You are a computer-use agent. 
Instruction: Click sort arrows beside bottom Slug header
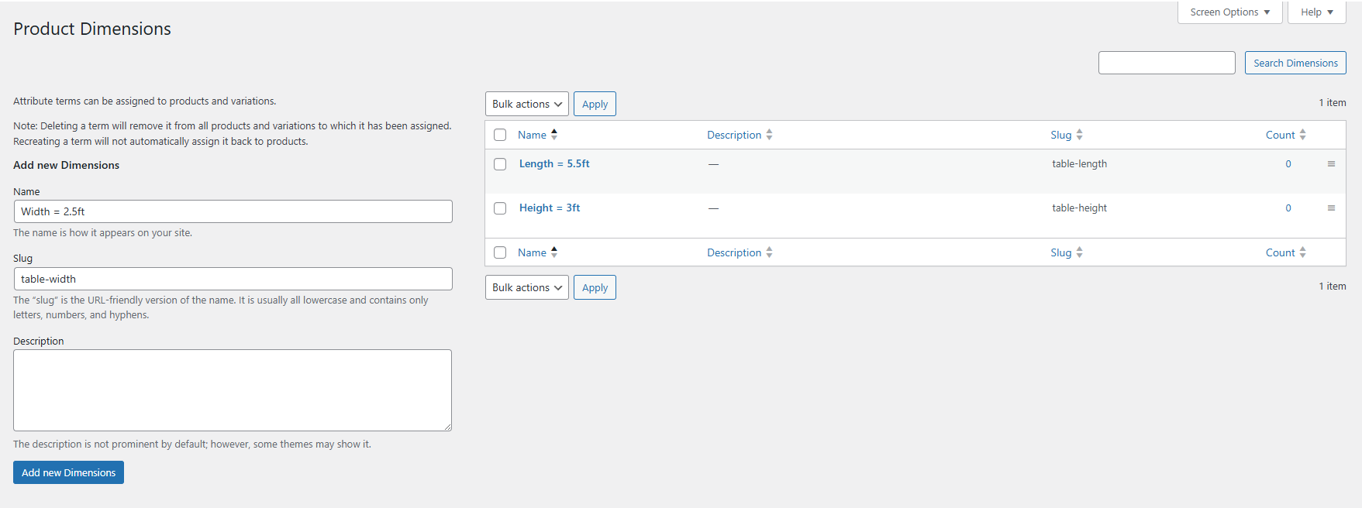[x=1079, y=252]
